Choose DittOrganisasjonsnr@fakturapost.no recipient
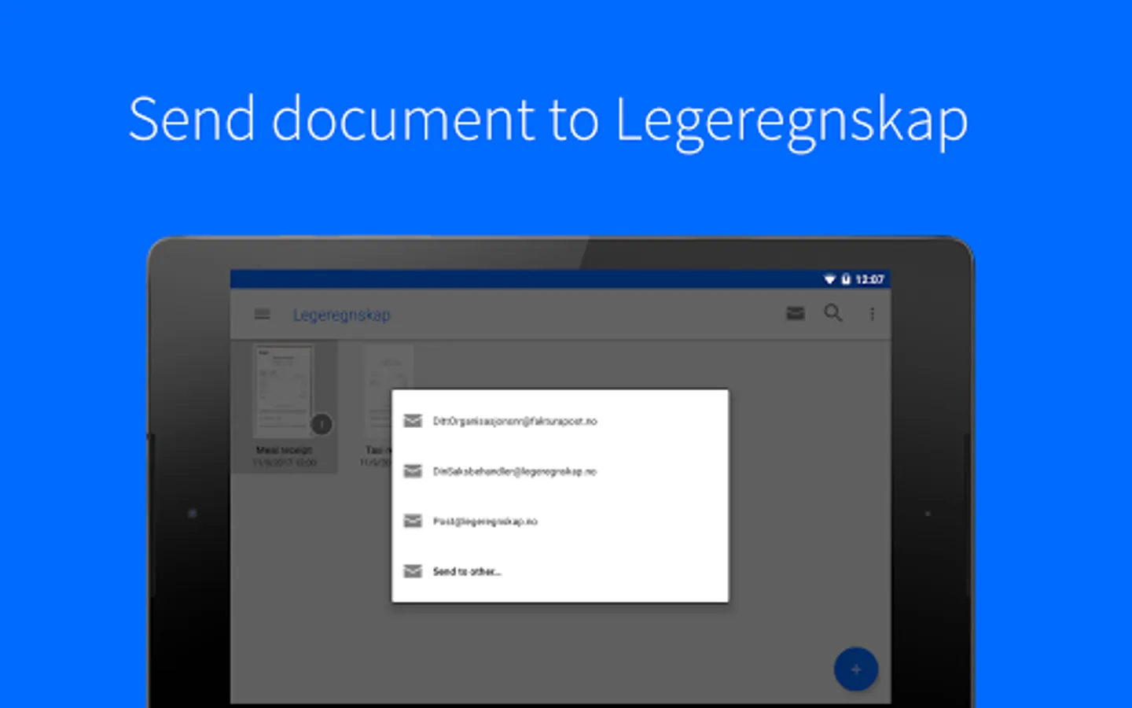 pos(560,422)
